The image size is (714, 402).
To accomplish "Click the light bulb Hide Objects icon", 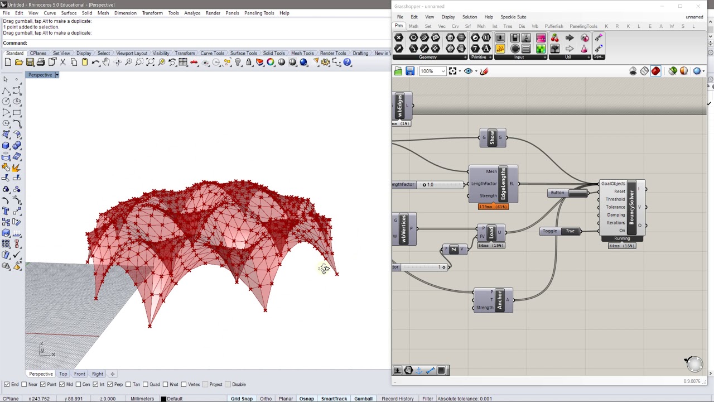I will 238,63.
